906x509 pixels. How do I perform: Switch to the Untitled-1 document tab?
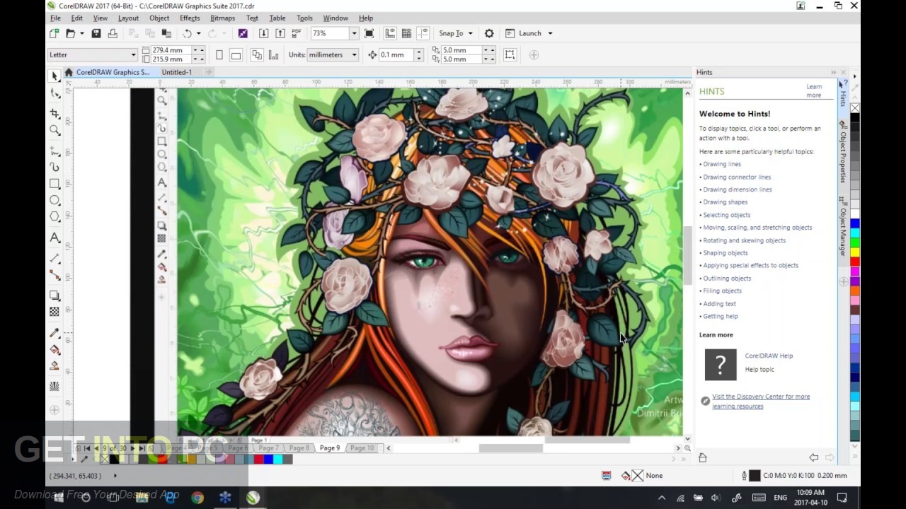[x=176, y=72]
